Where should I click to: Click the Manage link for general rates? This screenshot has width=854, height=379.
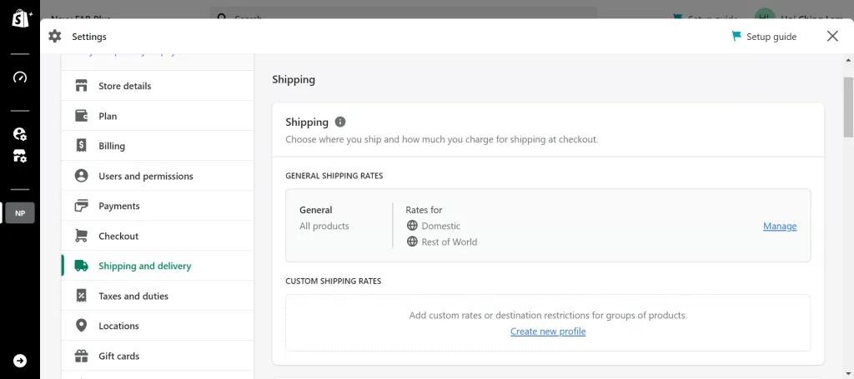pos(780,227)
